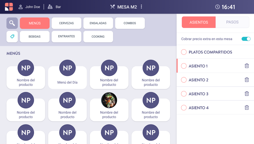Open the three-dot menu beside MESA M2
Viewport: 254px width, 144px height.
pos(141,7)
